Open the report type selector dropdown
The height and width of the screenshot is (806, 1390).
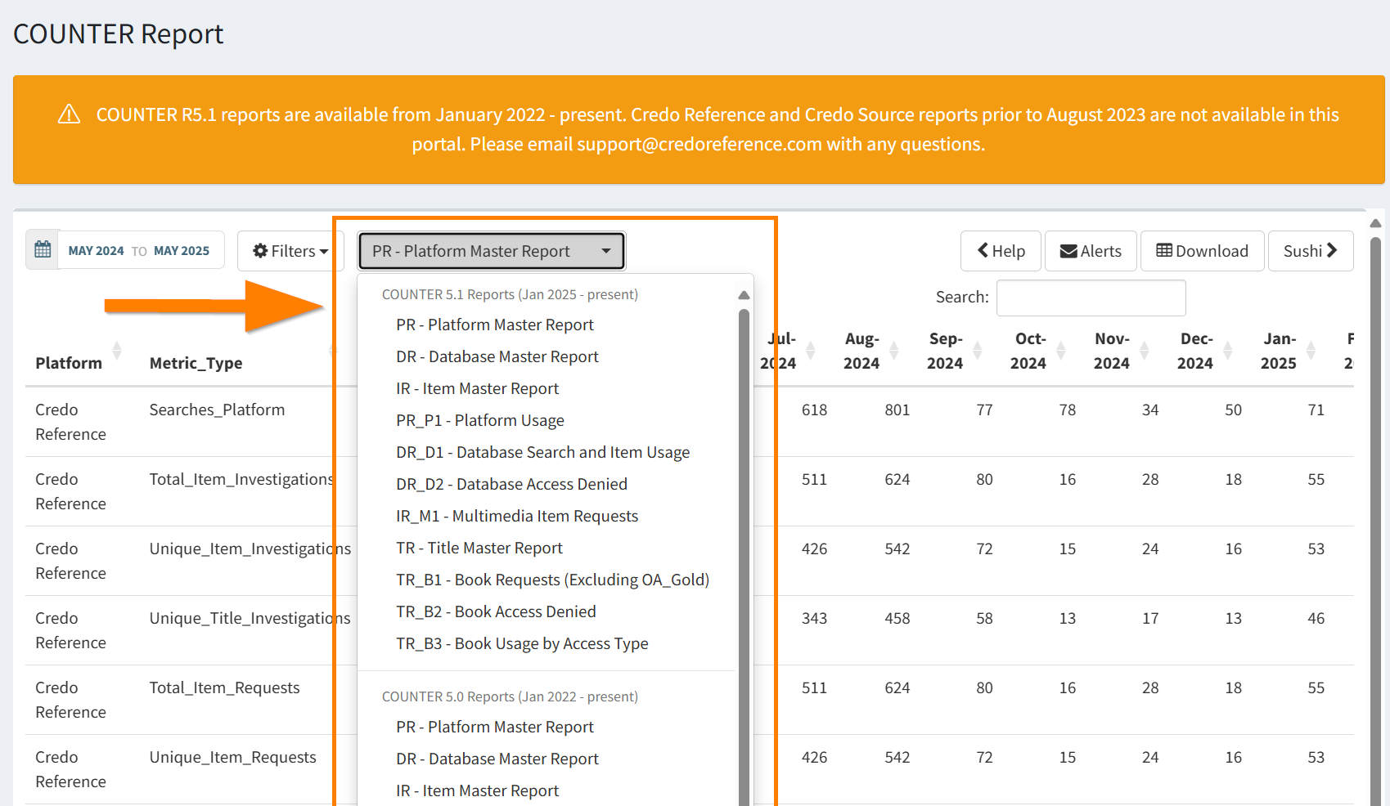coord(491,251)
